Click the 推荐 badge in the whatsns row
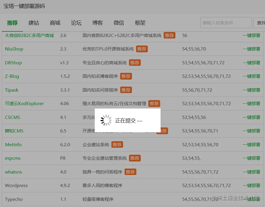 130,172
